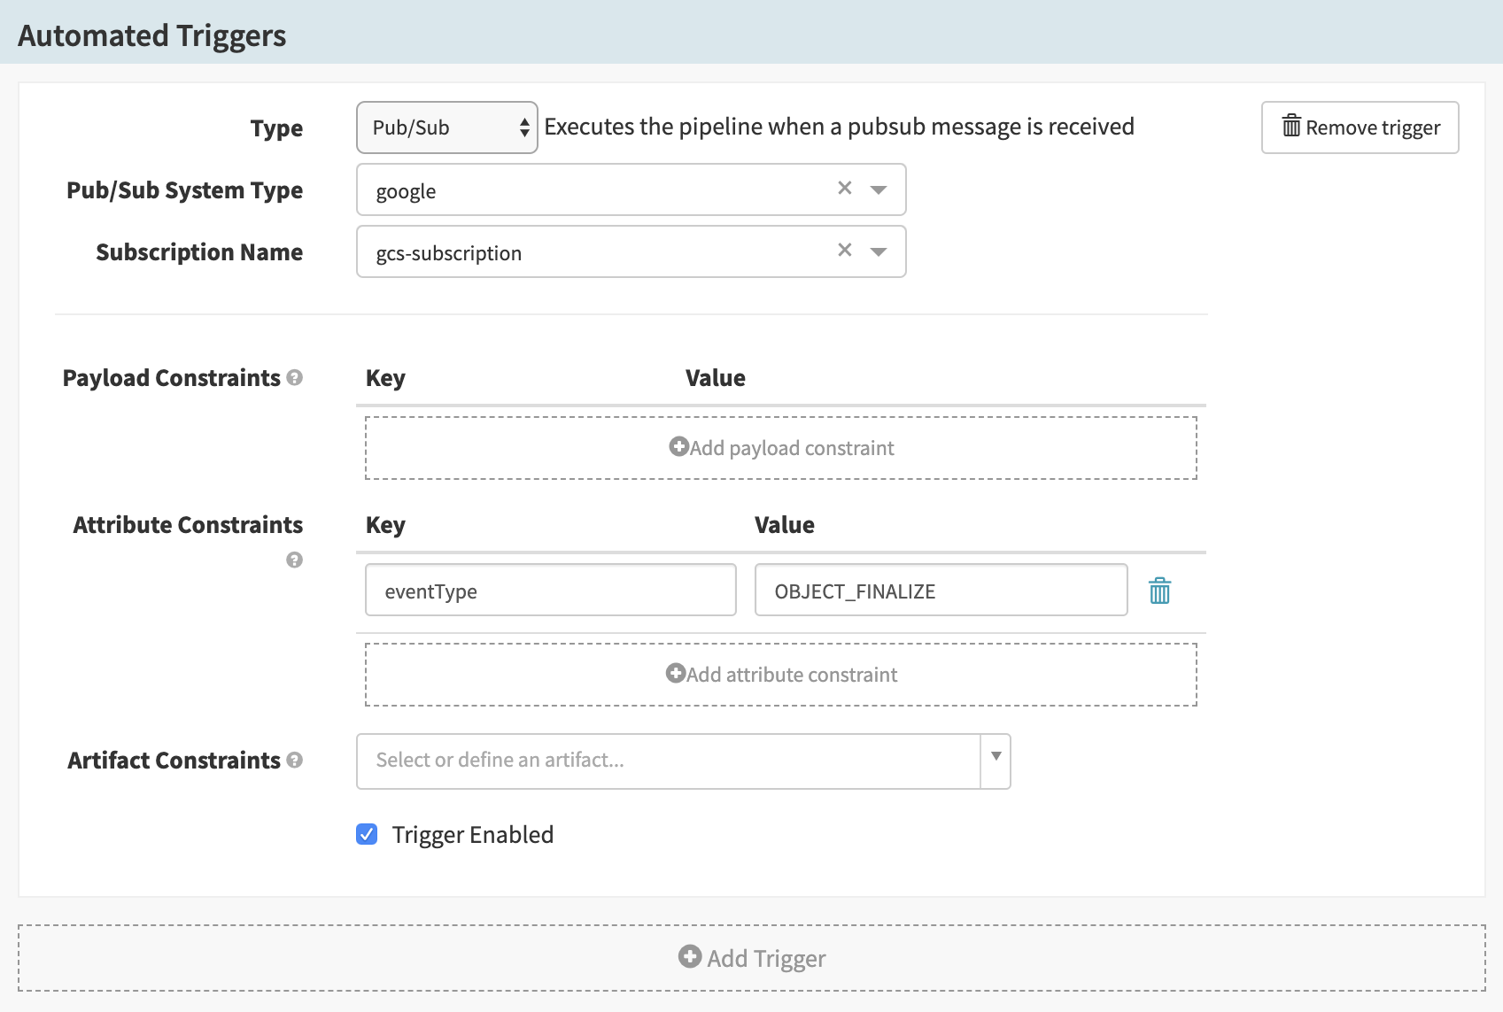Click the eventType key input field
This screenshot has width=1503, height=1012.
550,591
